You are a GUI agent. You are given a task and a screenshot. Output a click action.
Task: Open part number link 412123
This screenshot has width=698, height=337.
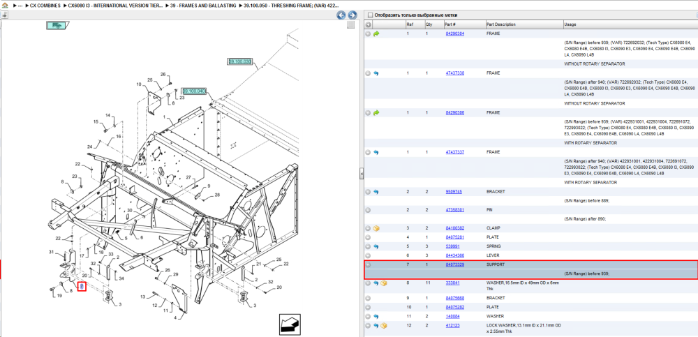tap(453, 326)
